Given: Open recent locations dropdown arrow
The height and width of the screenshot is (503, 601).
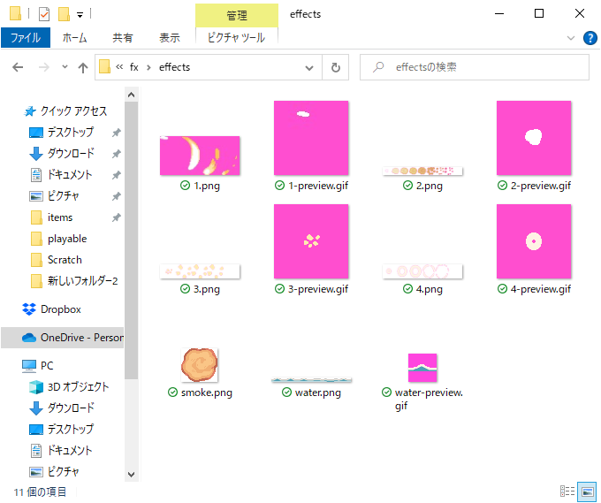Looking at the screenshot, I should [x=65, y=67].
